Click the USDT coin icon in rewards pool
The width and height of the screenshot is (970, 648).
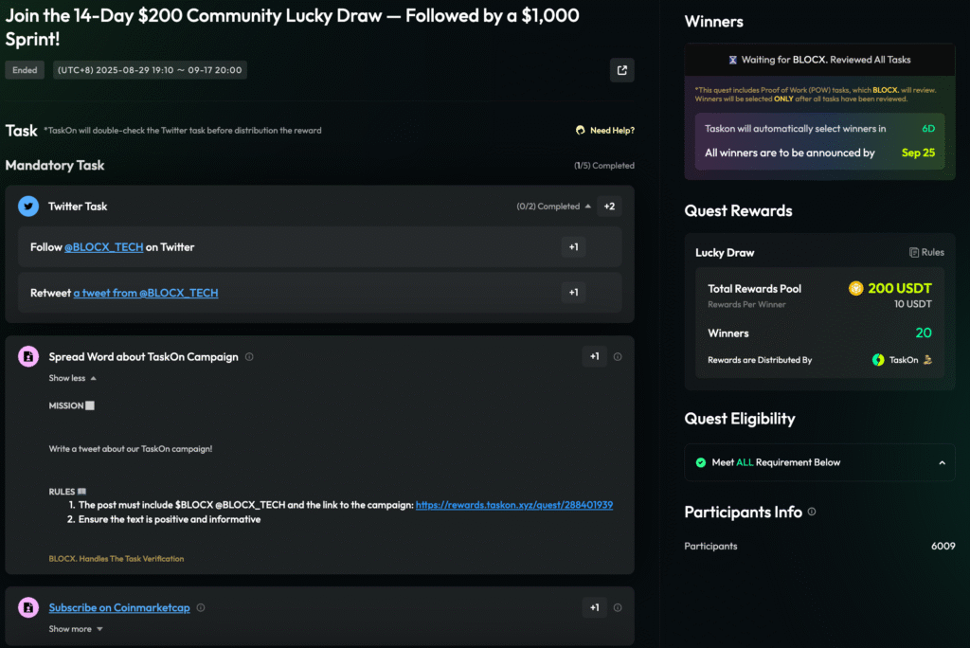pyautogui.click(x=856, y=288)
